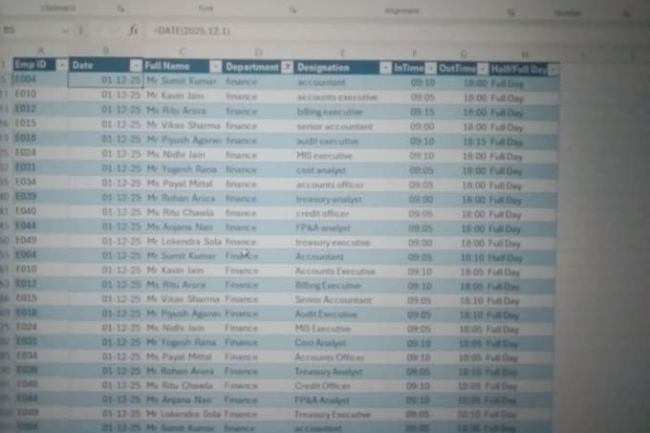Open the OutTime filter dropdown

(483, 69)
